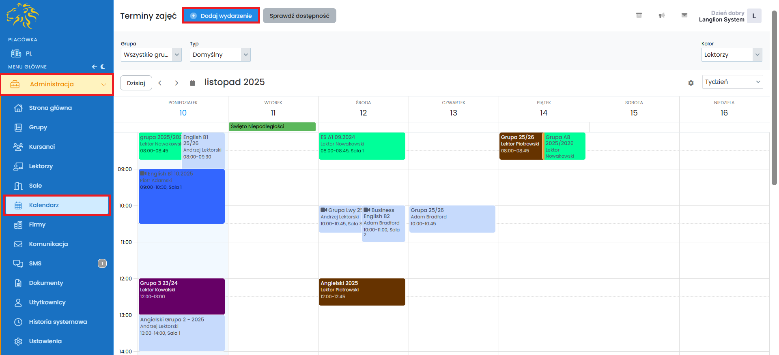Open the envelope messages icon in header
779x355 pixels.
point(684,15)
